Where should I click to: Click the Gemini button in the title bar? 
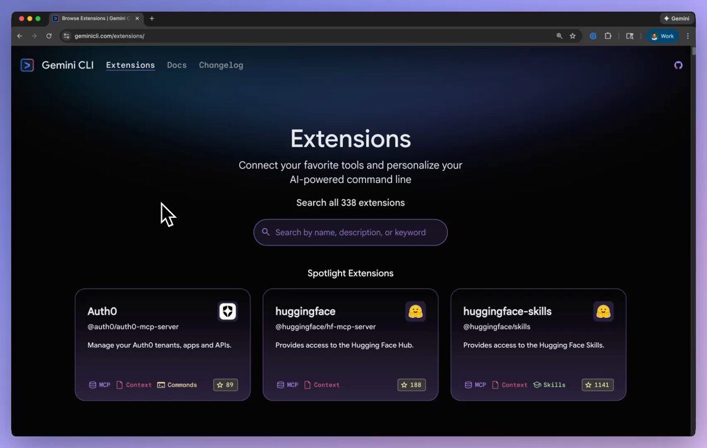click(x=677, y=19)
